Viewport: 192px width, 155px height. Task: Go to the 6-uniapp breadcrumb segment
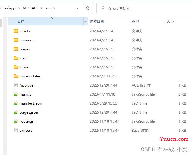pos(8,8)
